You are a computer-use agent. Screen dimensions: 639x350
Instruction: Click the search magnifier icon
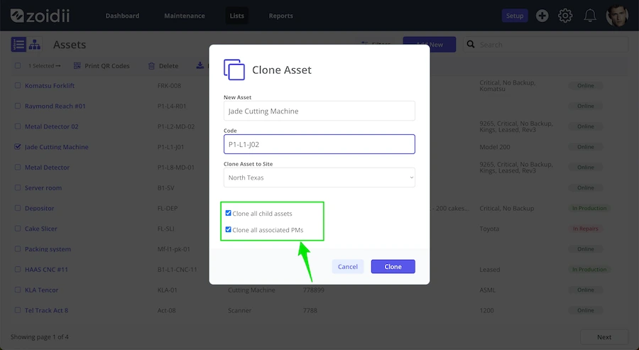(x=471, y=44)
